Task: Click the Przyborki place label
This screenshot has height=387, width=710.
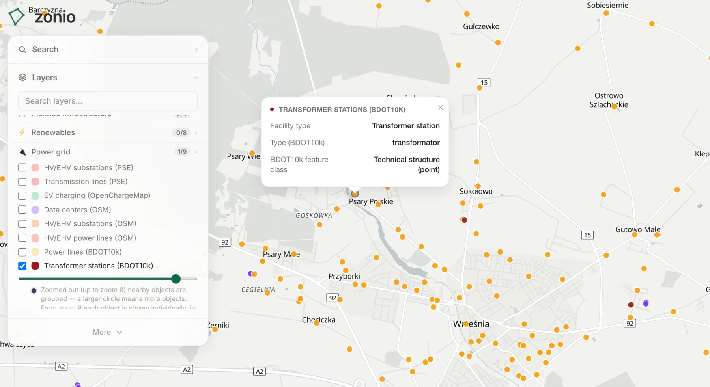Action: pyautogui.click(x=344, y=276)
